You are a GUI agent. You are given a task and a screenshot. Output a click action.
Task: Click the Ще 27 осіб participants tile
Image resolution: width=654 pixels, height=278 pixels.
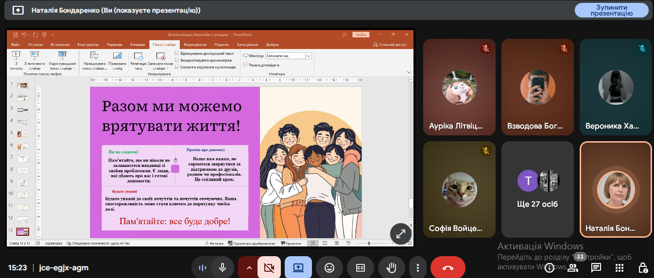tap(537, 189)
